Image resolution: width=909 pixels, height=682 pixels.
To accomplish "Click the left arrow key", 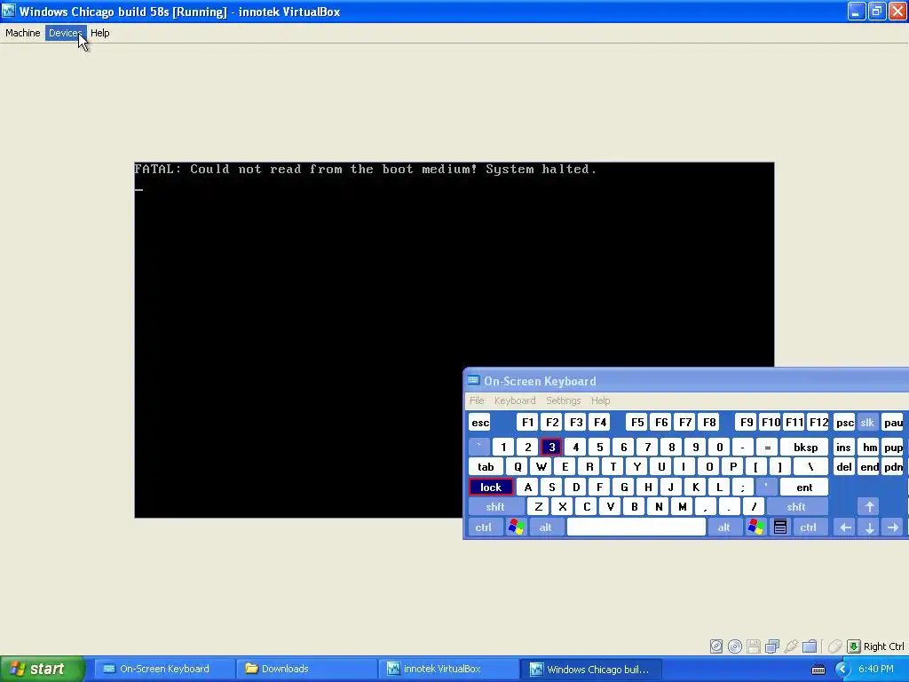I will tap(845, 527).
